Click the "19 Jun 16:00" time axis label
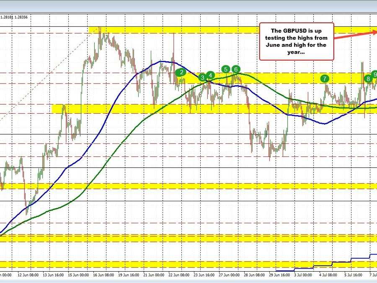The image size is (377, 283). [x=129, y=275]
